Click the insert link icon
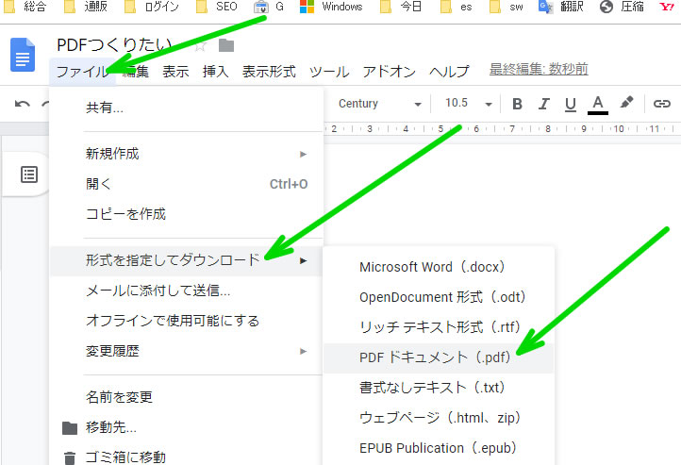 [x=662, y=104]
